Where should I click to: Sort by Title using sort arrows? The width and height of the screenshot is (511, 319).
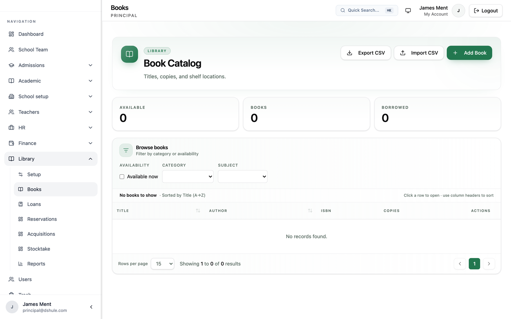[x=198, y=211]
